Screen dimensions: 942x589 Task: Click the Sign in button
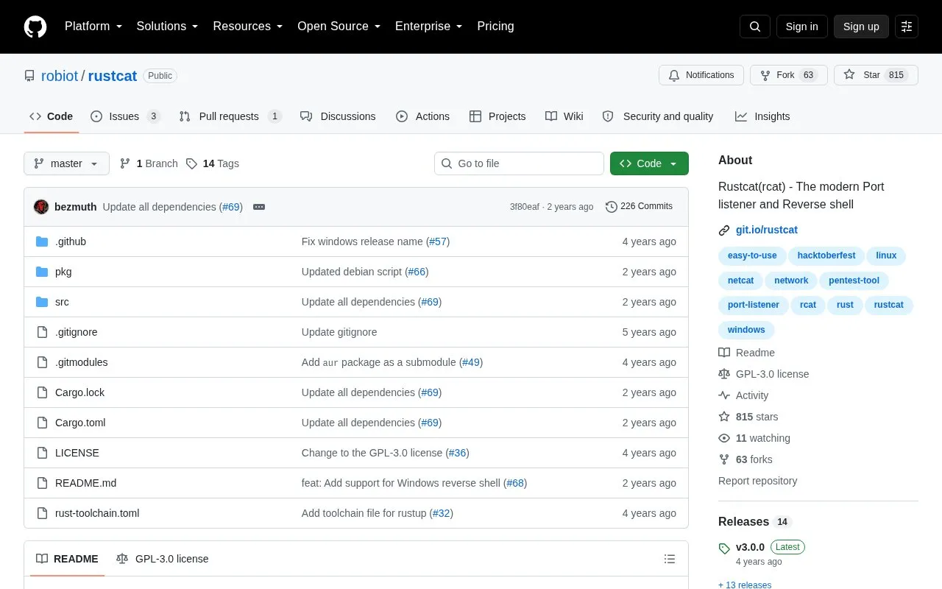pos(801,27)
